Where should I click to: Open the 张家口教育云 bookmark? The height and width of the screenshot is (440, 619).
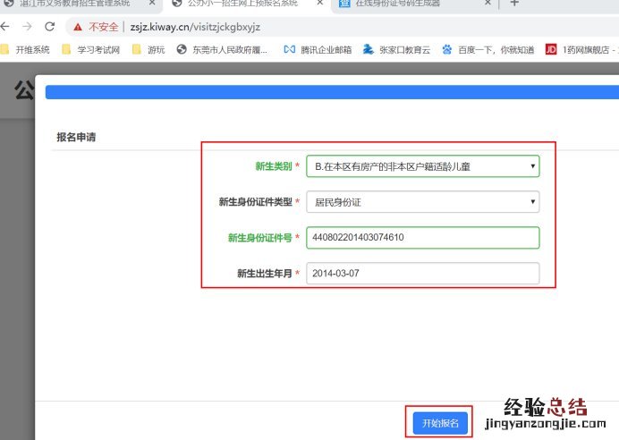396,49
